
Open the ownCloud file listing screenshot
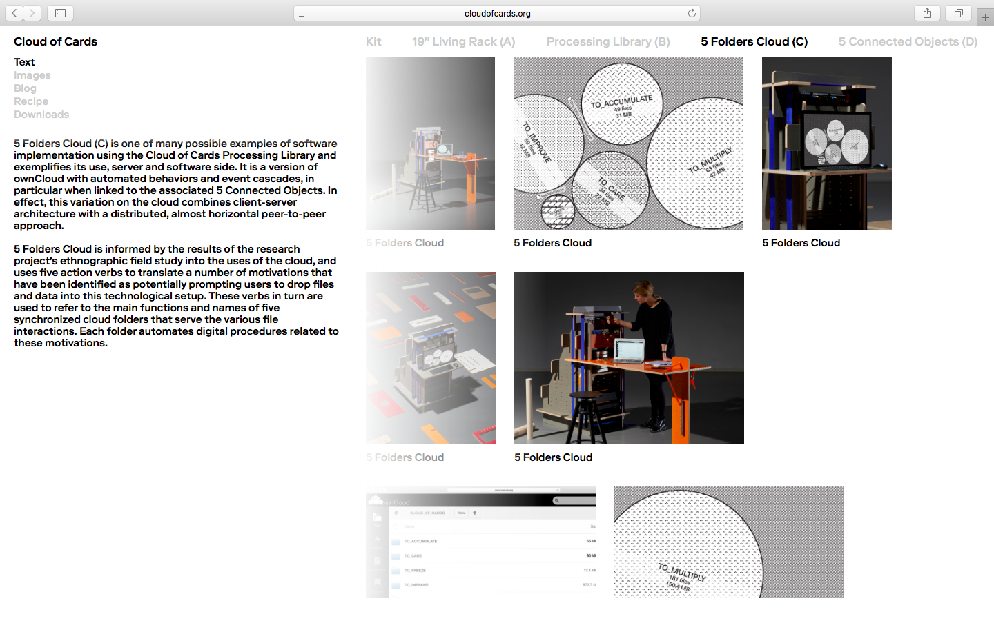pyautogui.click(x=480, y=542)
